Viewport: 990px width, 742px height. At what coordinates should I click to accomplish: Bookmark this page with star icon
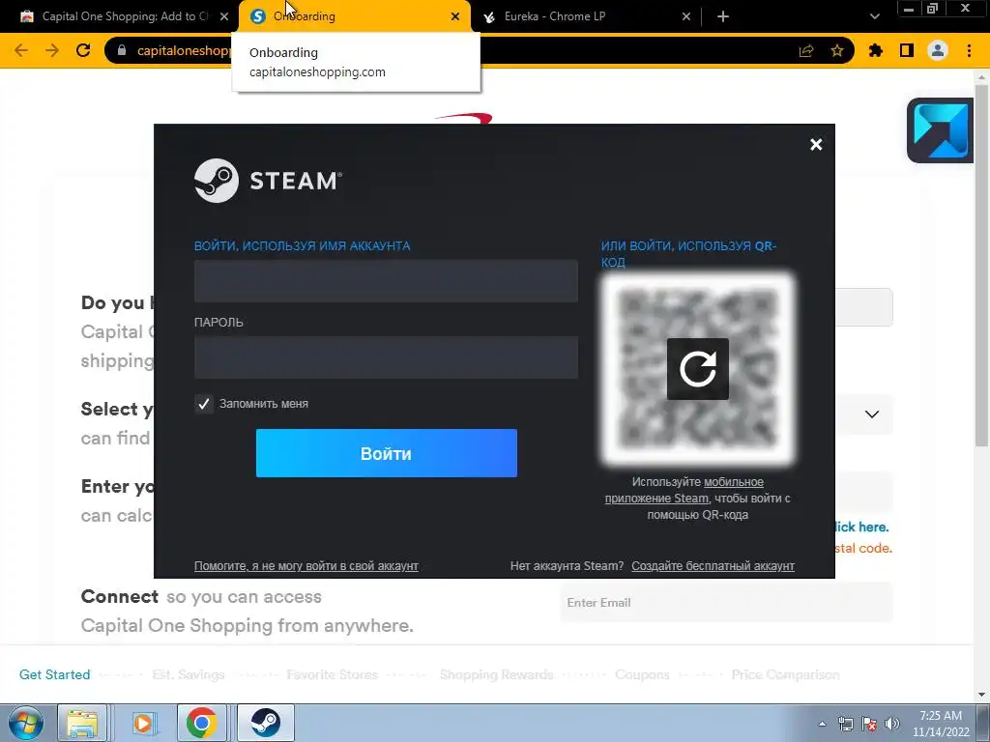(x=837, y=50)
